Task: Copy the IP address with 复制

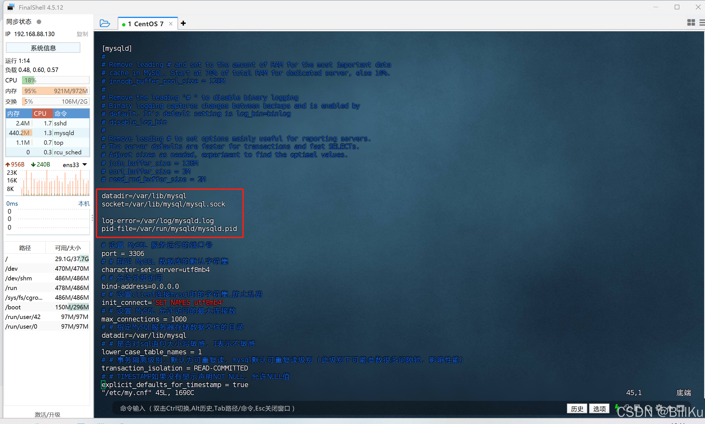Action: pos(82,34)
